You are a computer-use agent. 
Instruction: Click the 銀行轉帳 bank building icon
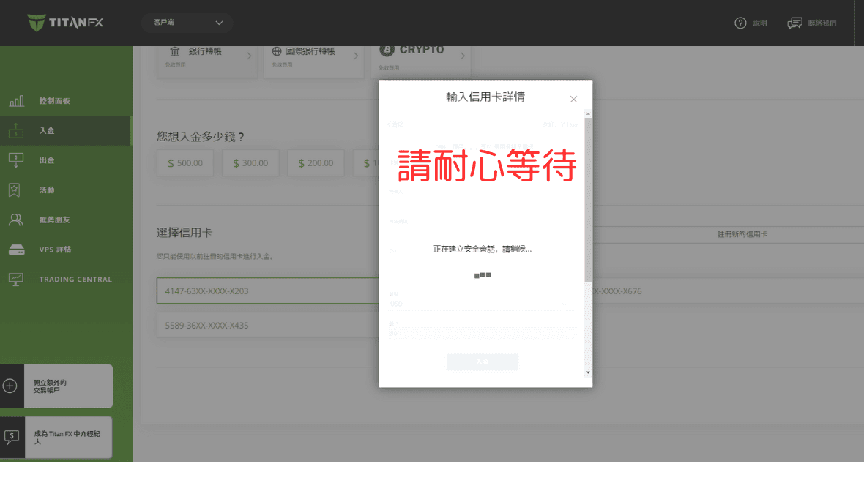[175, 51]
